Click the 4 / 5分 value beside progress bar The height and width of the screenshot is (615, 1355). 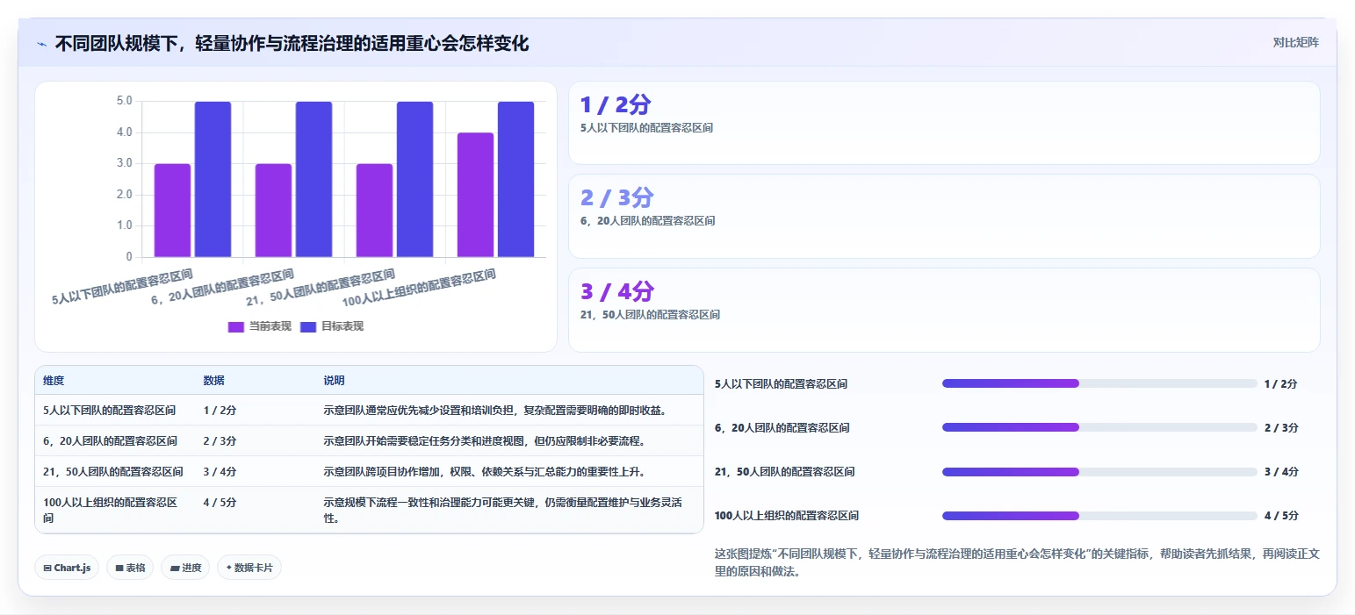1281,515
